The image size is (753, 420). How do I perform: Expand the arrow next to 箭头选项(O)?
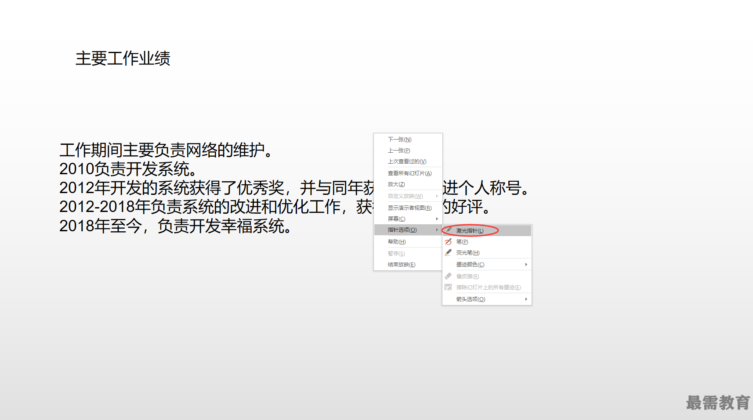pos(526,299)
